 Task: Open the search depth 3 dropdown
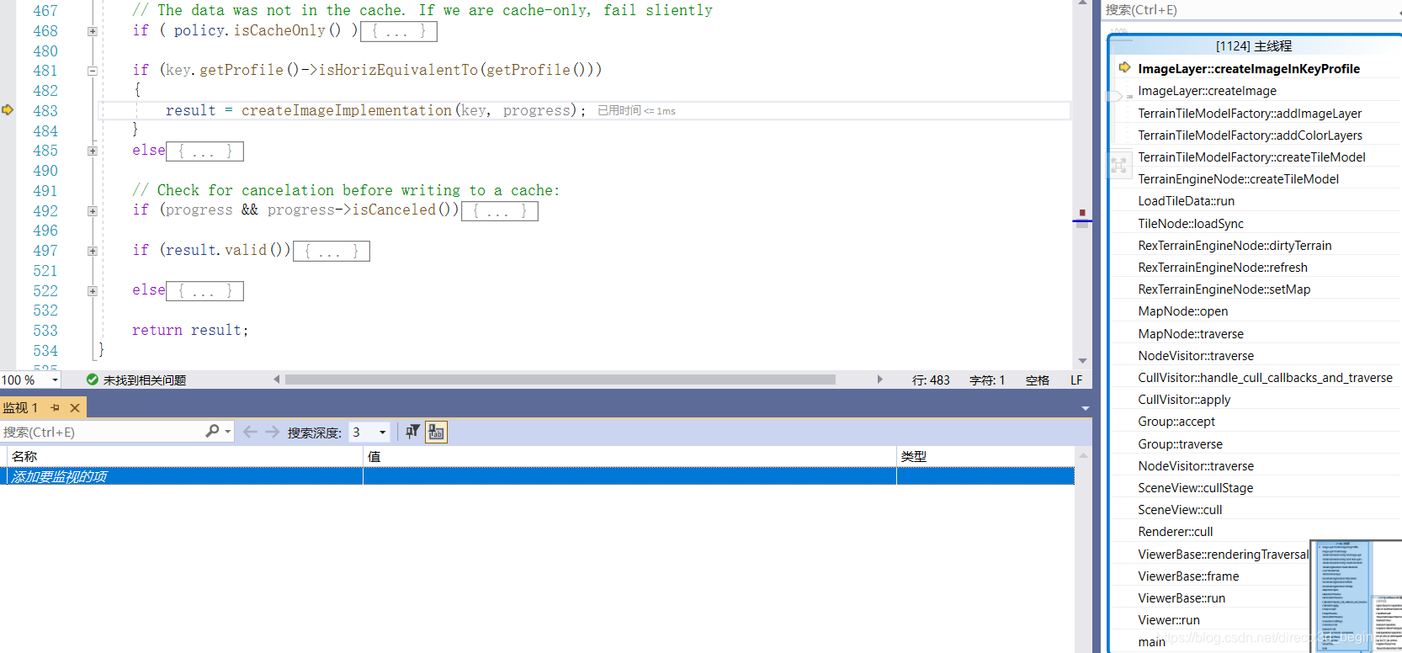pyautogui.click(x=382, y=432)
